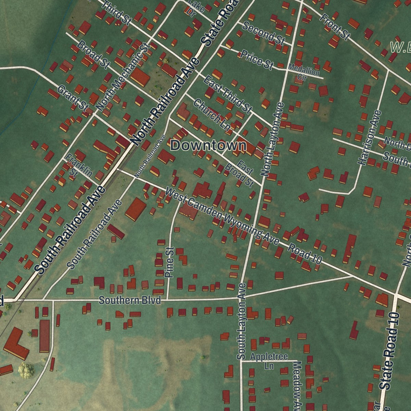Click the Downtown district label
Viewport: 411px width, 411px height.
point(208,146)
